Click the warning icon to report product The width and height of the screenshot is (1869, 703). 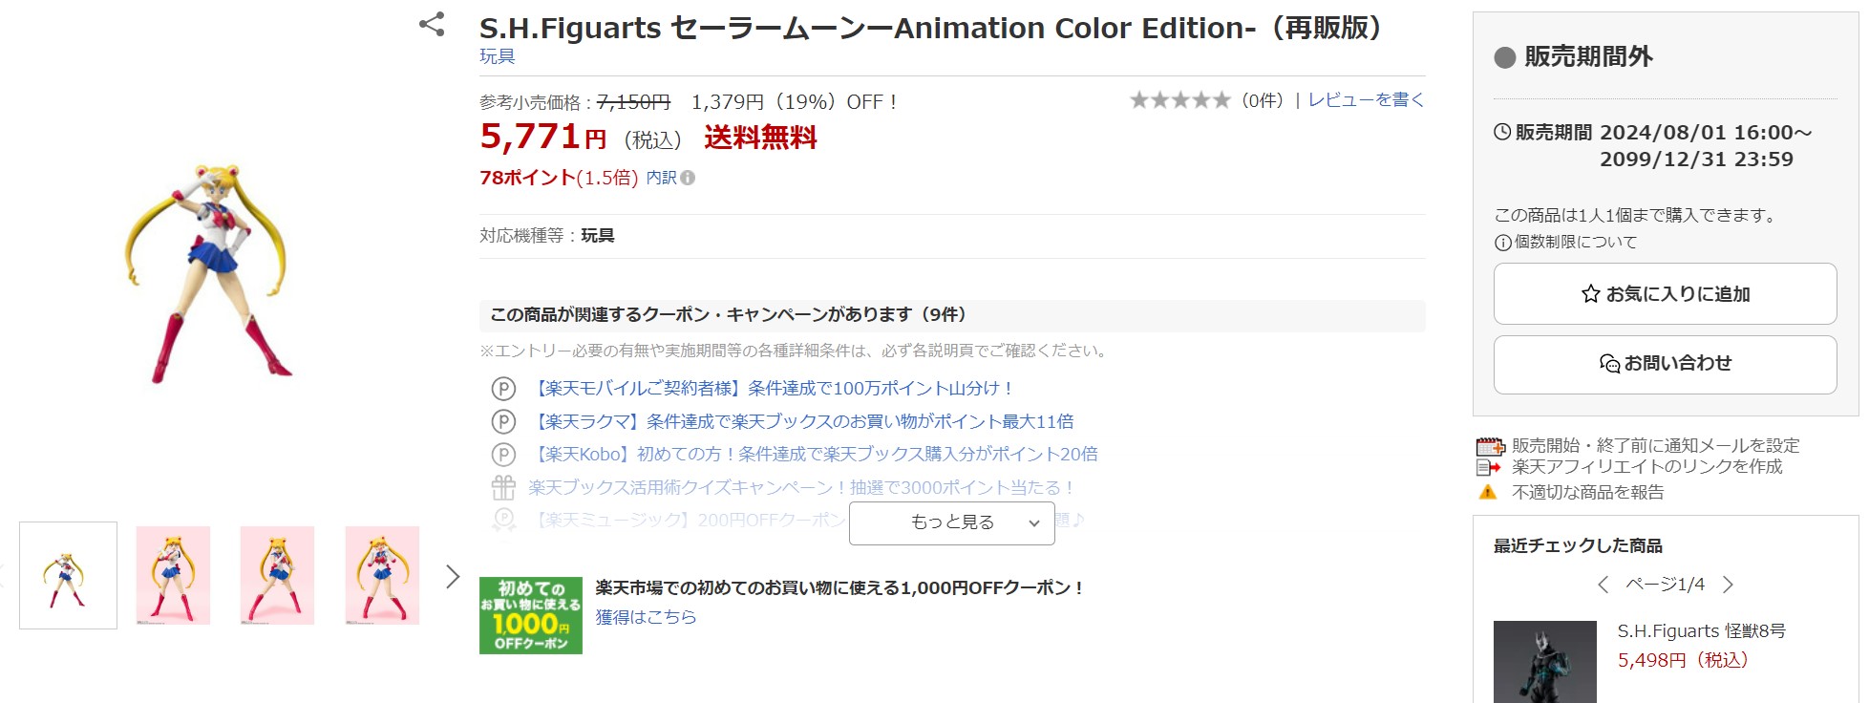1488,492
